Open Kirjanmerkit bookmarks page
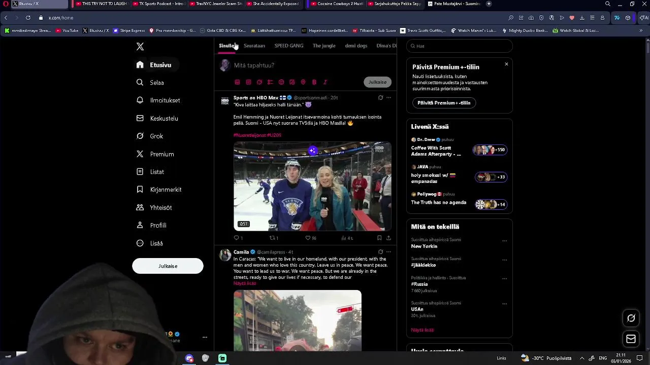 pyautogui.click(x=159, y=190)
